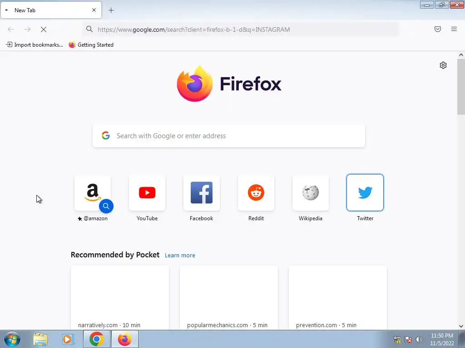This screenshot has height=348, width=465.
Task: Click the scrollbar down arrow
Action: coord(461,326)
